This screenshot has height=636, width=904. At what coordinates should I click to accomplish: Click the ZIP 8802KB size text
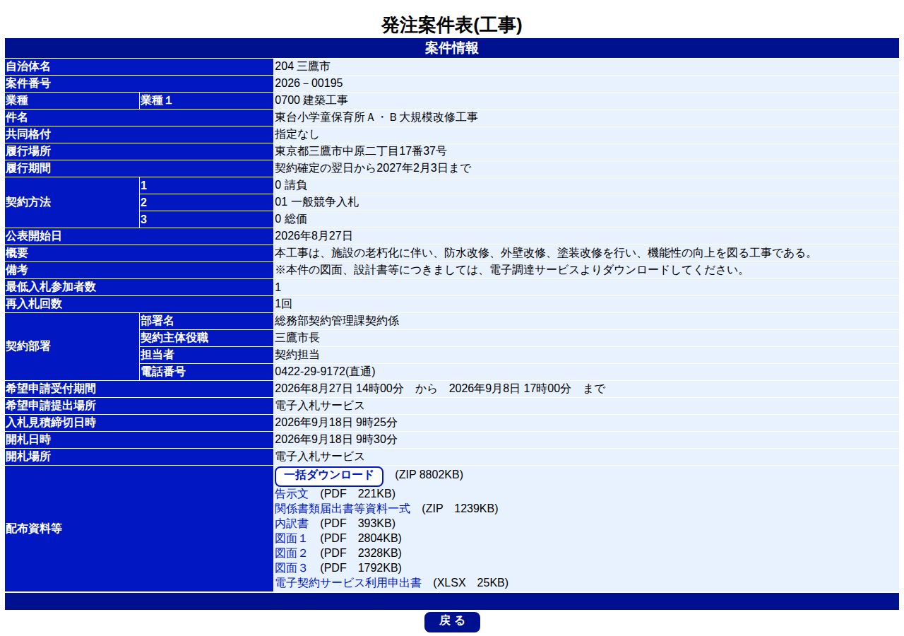[429, 475]
